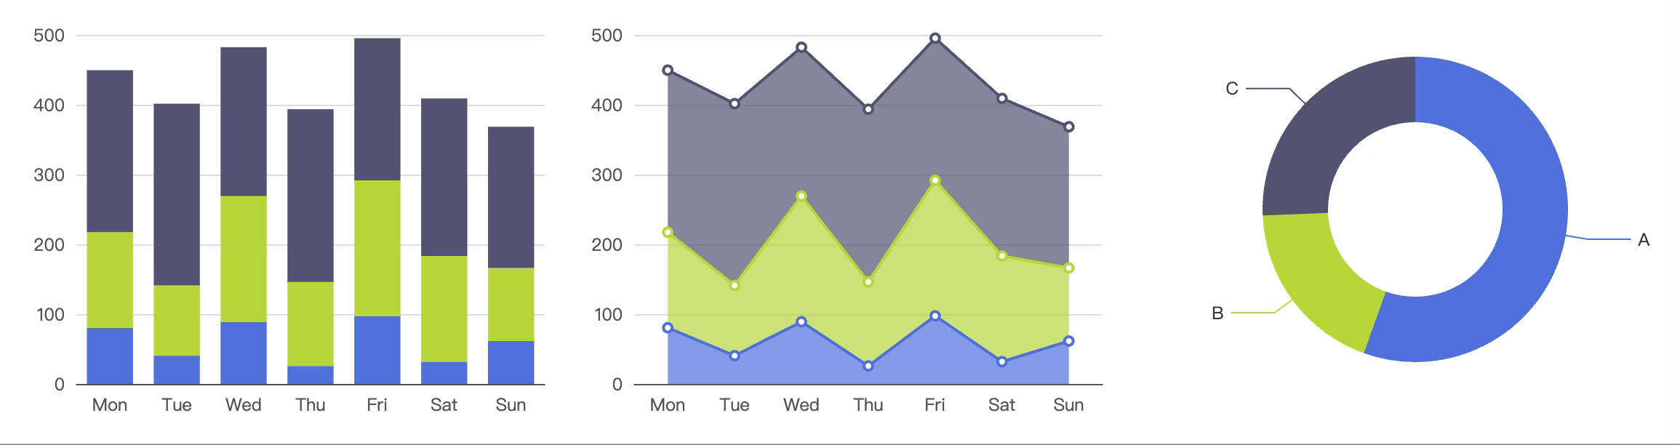Click Sunday's blue bar segment

tap(511, 362)
